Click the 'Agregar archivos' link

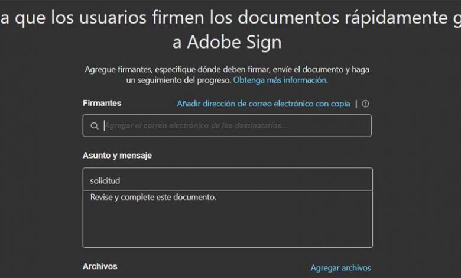pos(341,268)
